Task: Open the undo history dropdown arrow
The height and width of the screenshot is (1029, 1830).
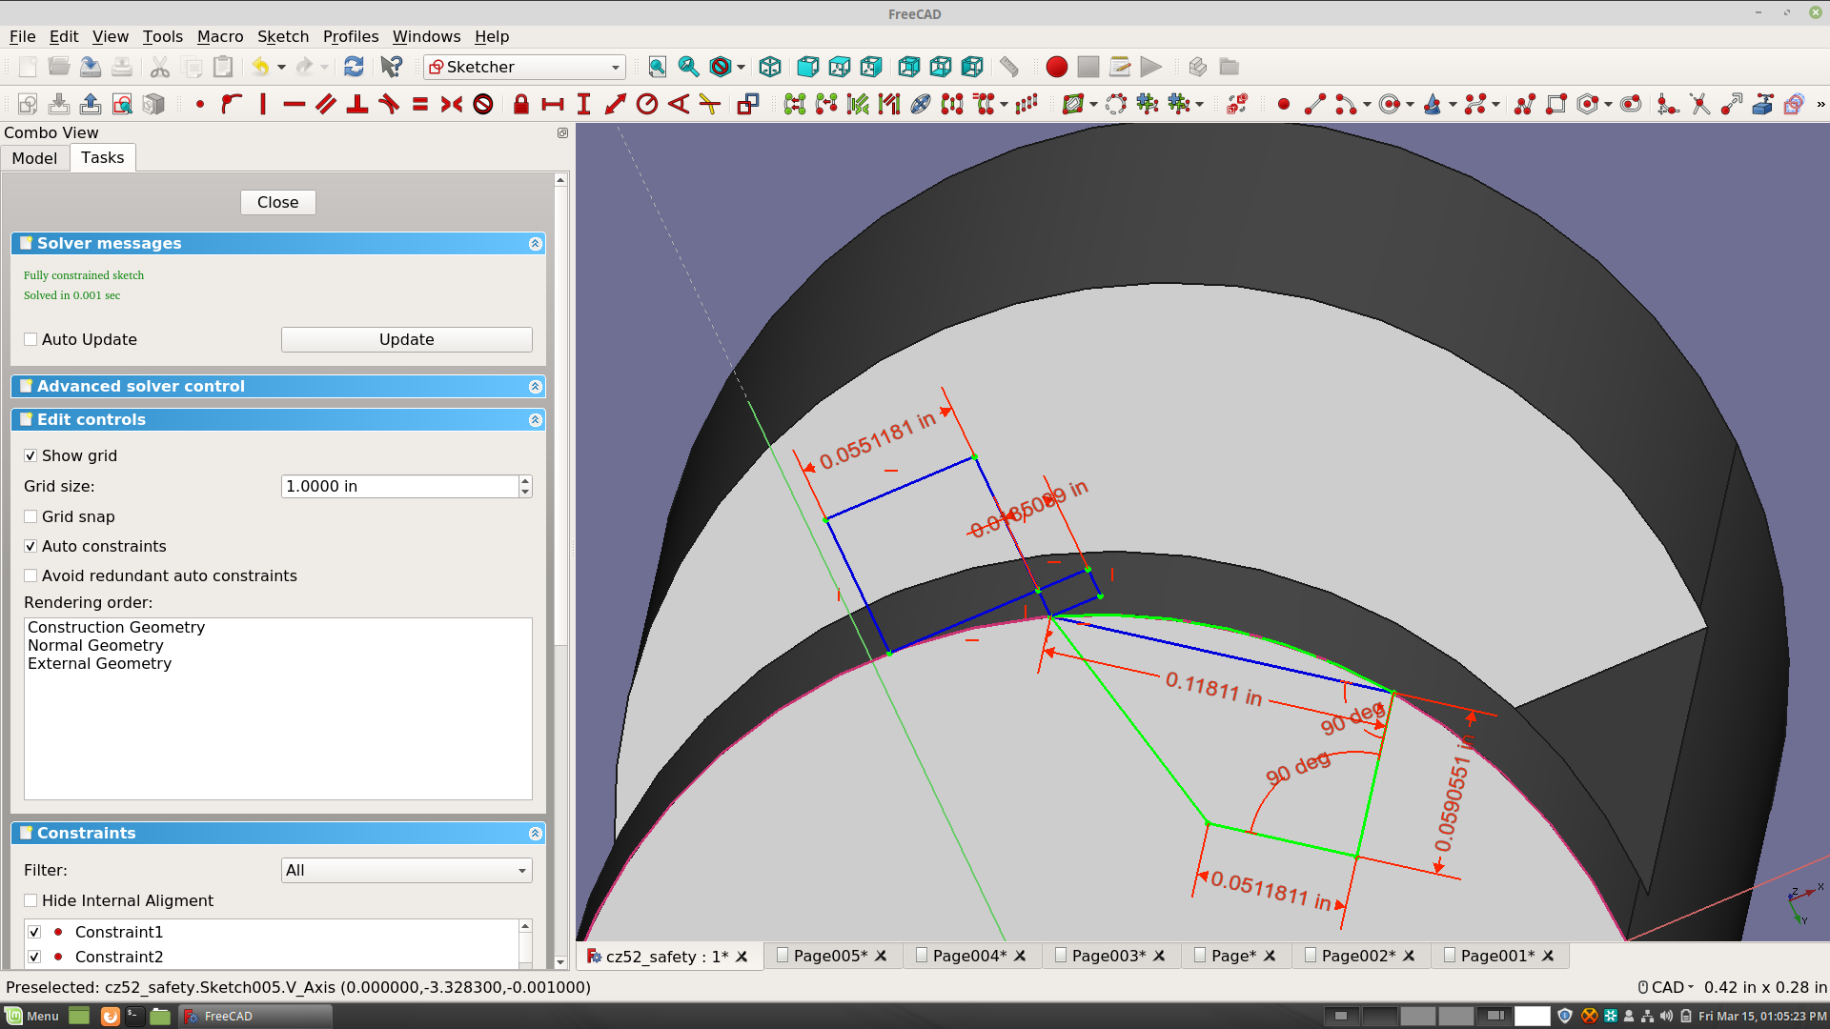Action: click(281, 67)
